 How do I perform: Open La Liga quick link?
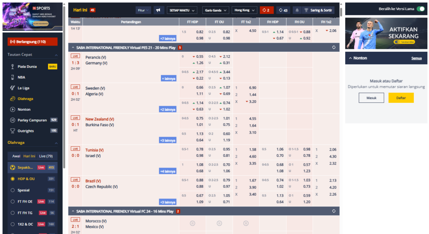point(13,88)
